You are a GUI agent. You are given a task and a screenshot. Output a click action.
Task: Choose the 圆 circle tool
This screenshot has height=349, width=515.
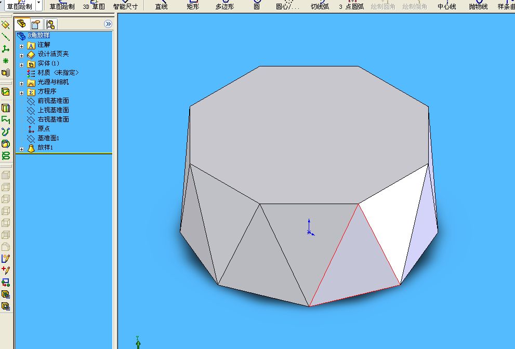pyautogui.click(x=257, y=6)
